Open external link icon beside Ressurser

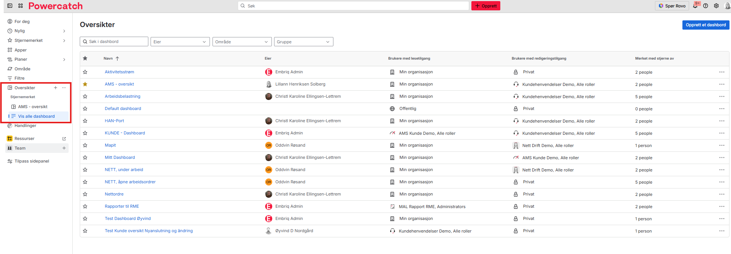tap(64, 138)
